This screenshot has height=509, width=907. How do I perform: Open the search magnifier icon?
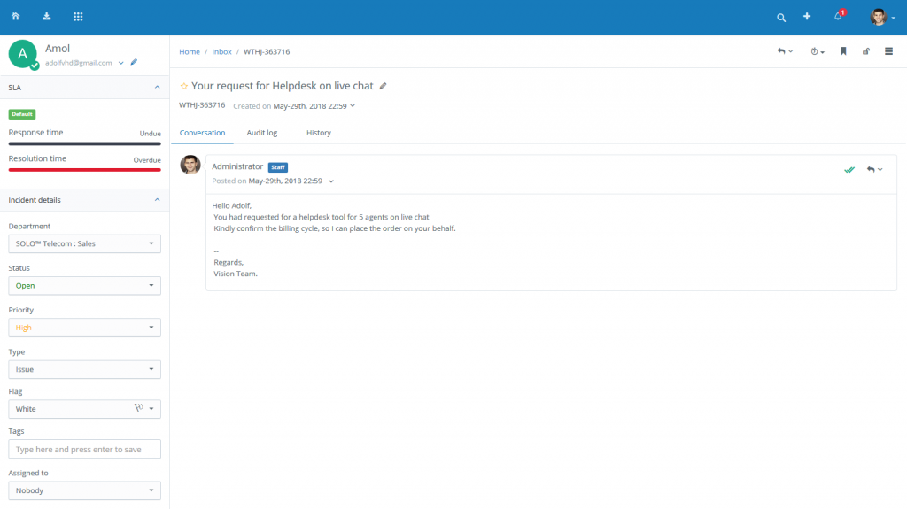tap(781, 18)
